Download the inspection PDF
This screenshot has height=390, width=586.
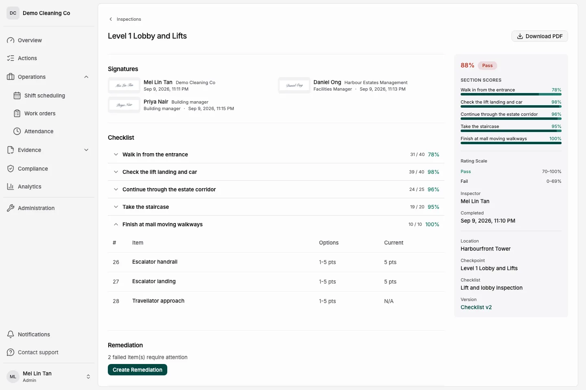pyautogui.click(x=540, y=36)
